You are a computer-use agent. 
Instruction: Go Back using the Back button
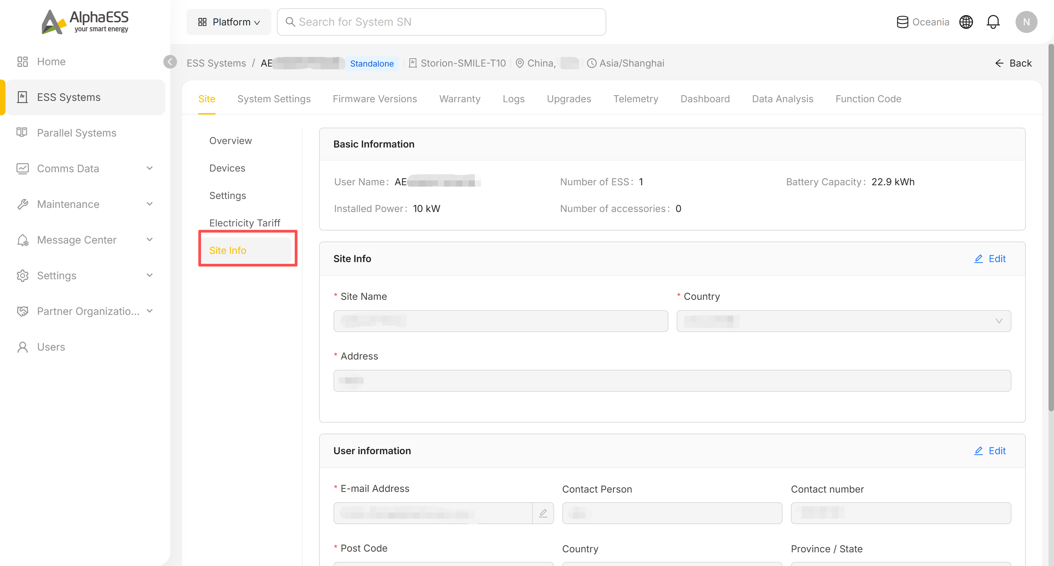(1013, 63)
